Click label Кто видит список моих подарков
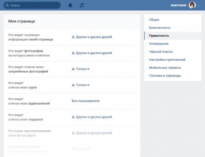 [x=26, y=117]
